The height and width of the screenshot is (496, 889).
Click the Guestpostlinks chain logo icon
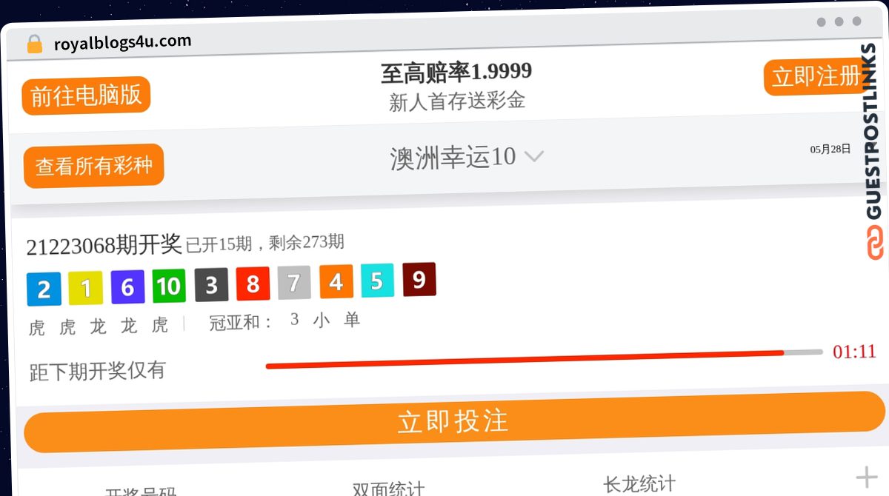[x=874, y=243]
